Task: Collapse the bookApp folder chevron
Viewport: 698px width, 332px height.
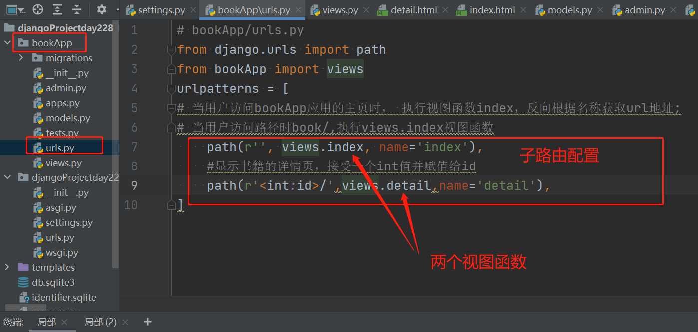Action: tap(7, 43)
